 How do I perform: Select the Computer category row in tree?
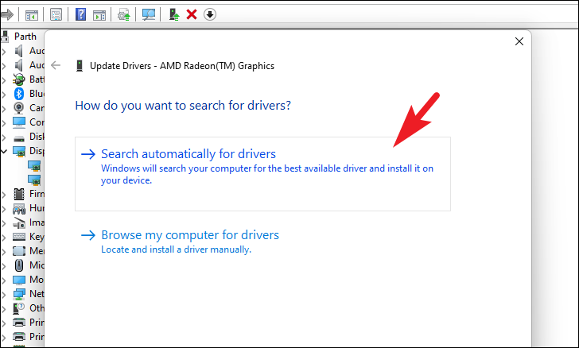29,122
